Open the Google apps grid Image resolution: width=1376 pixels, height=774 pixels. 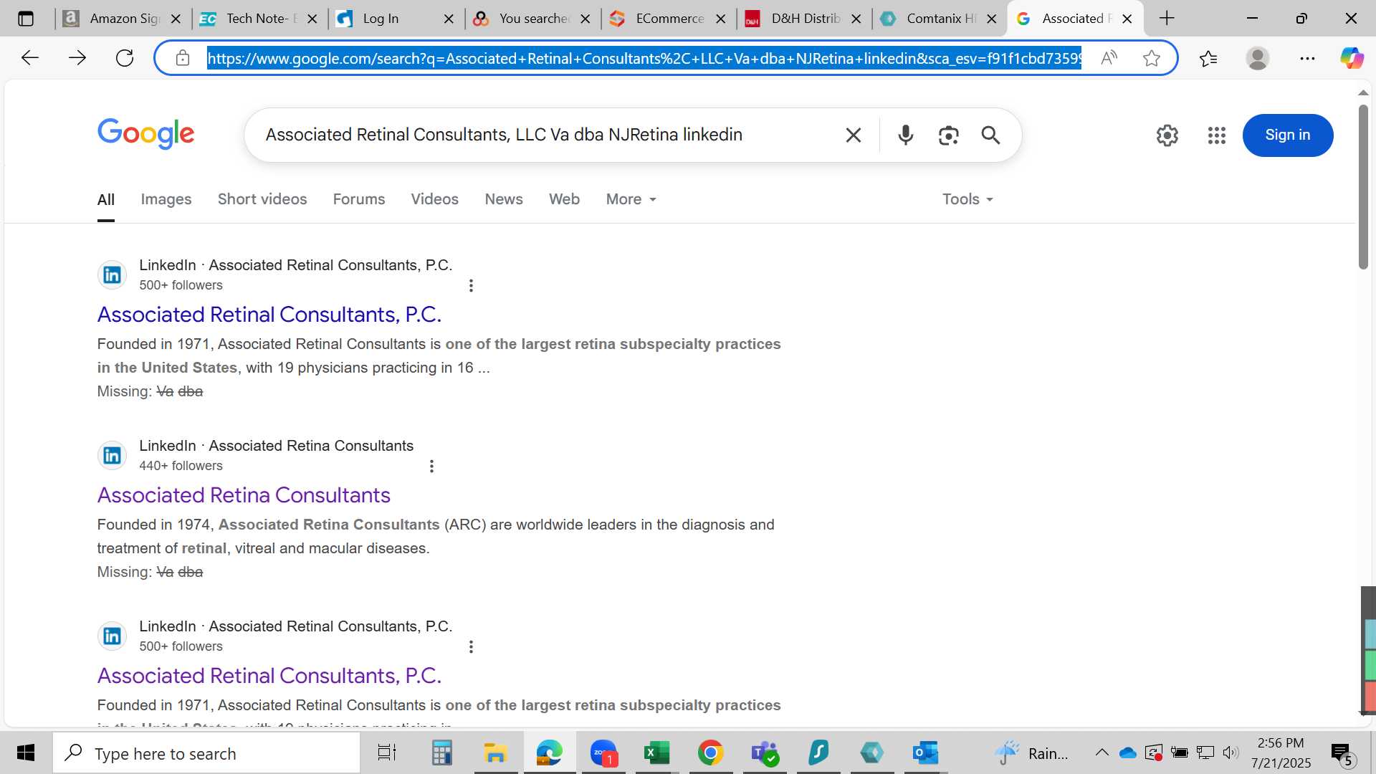click(x=1216, y=135)
